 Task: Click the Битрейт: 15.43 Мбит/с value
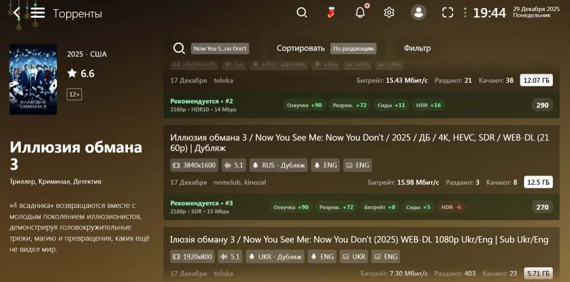[392, 80]
